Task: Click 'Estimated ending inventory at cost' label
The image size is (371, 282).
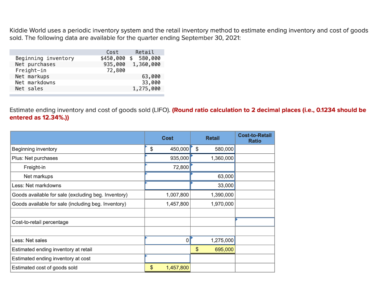Action: [x=51, y=258]
